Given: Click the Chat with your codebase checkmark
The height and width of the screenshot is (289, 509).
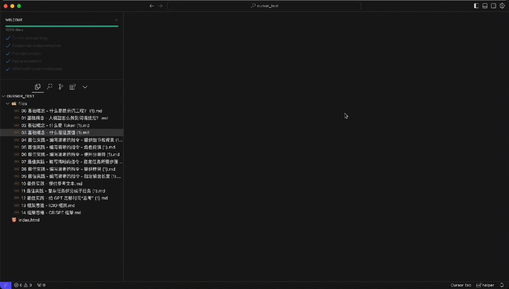Looking at the screenshot, I should [8, 68].
